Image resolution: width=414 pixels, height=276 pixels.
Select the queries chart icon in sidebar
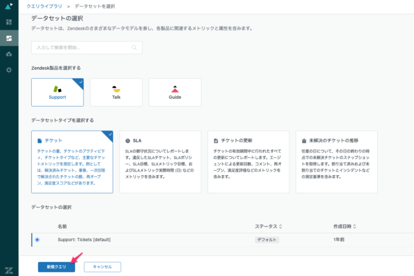tap(9, 38)
